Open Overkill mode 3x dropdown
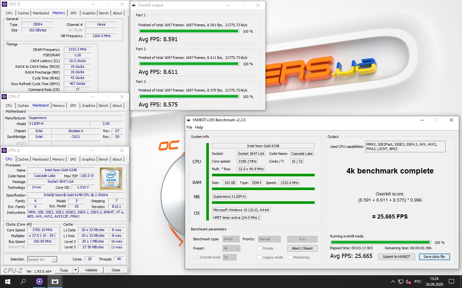Image resolution: width=462 pixels, height=288 pixels. tap(229, 257)
